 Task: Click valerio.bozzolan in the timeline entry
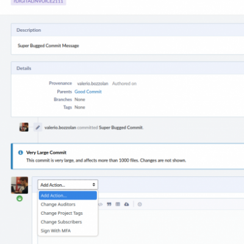[x=60, y=127]
